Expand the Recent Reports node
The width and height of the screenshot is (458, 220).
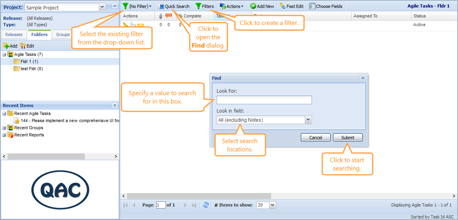pyautogui.click(x=4, y=135)
